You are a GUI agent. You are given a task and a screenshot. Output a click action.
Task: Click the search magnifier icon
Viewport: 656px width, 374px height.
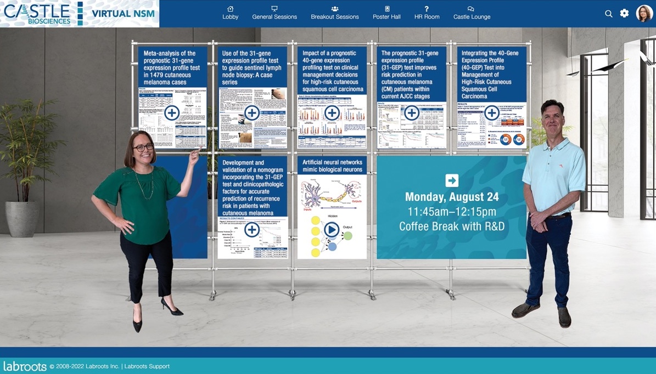(x=609, y=14)
